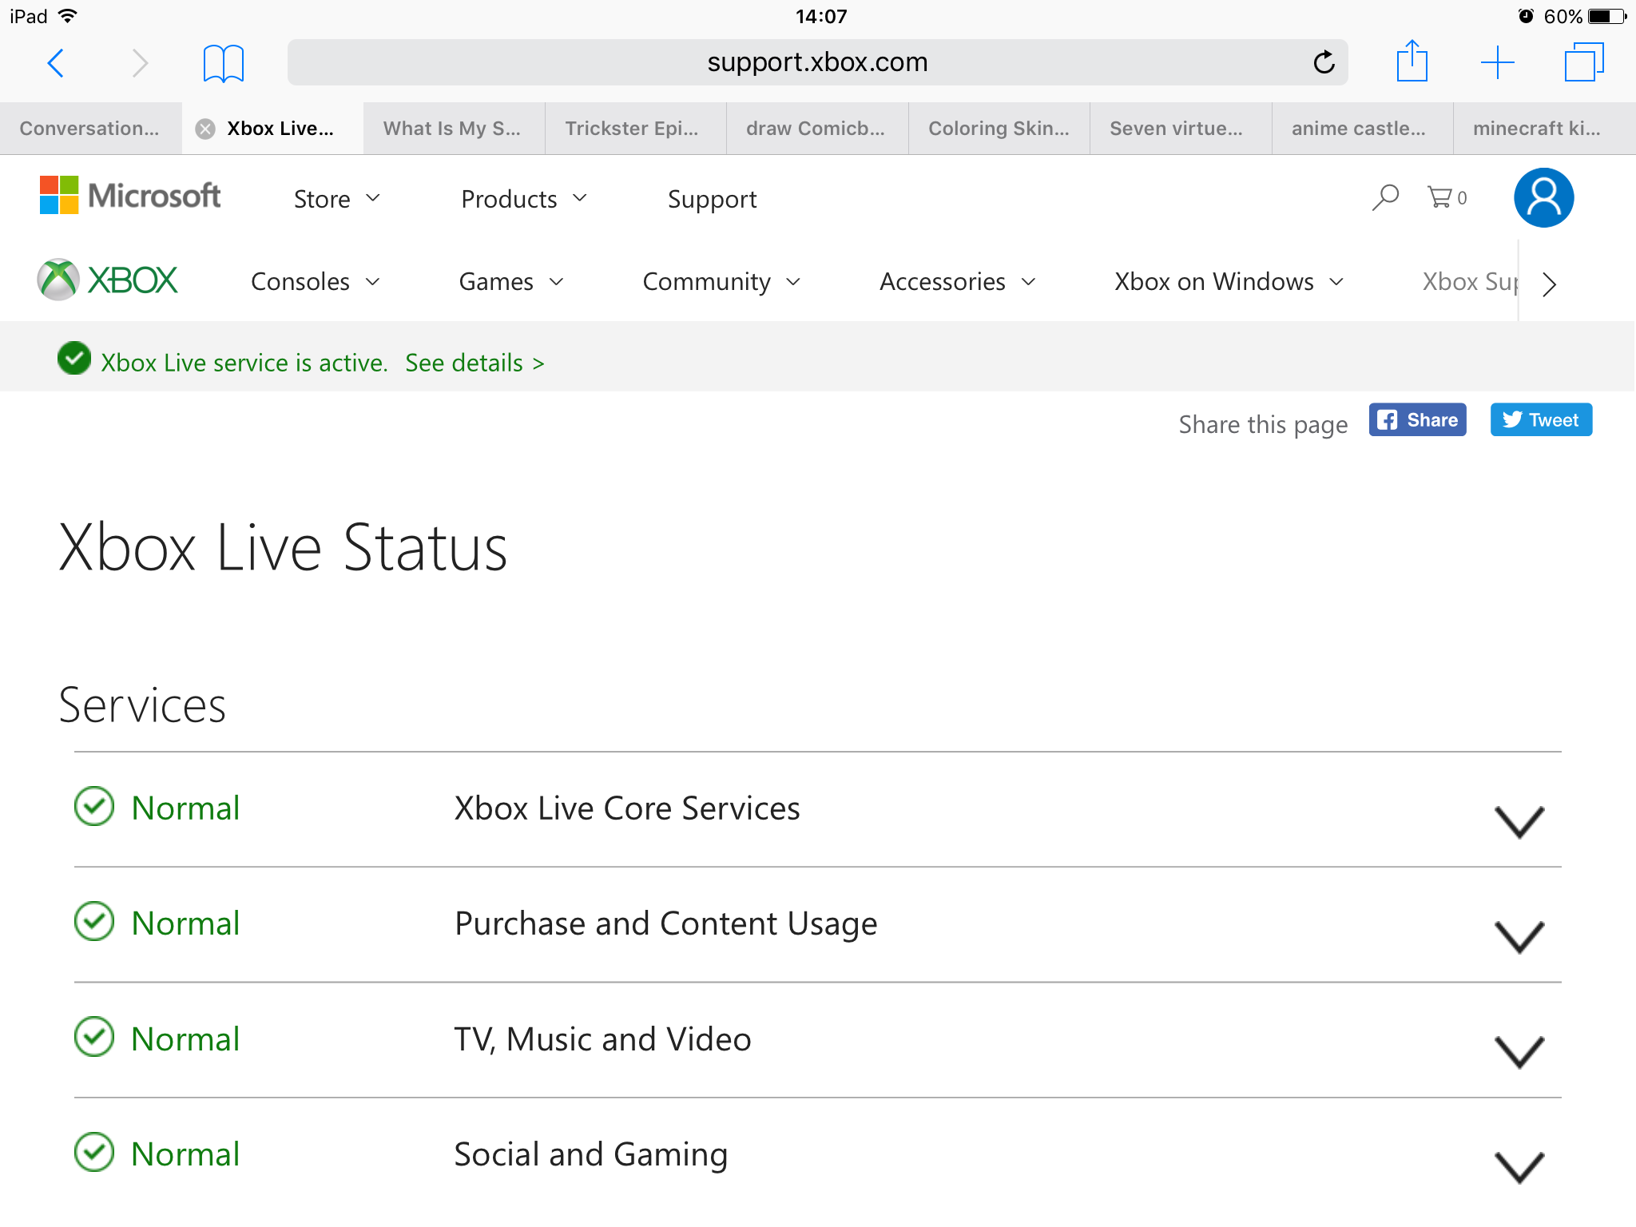The height and width of the screenshot is (1227, 1636).
Task: Tap the Safari forward arrow
Action: pyautogui.click(x=140, y=62)
